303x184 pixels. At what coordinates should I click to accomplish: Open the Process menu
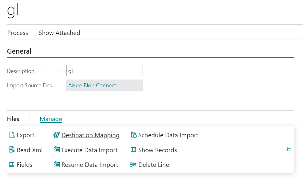coord(18,33)
